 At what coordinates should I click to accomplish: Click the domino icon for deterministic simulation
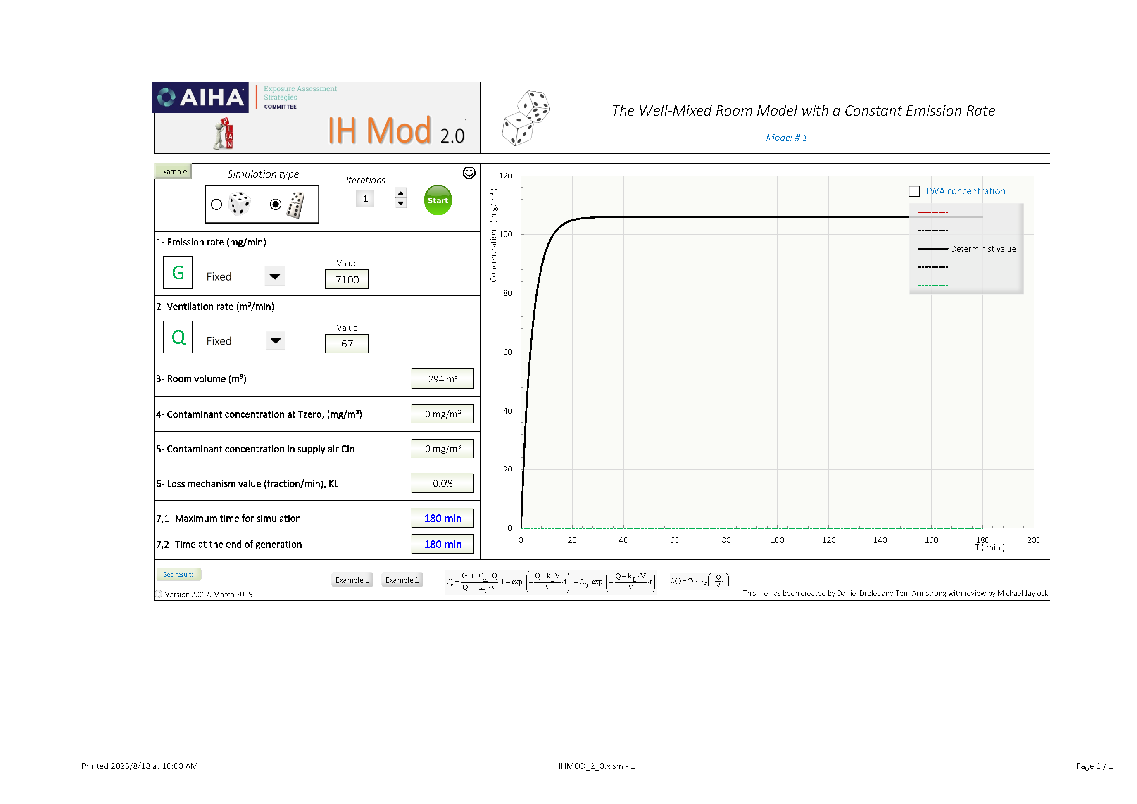tap(296, 205)
